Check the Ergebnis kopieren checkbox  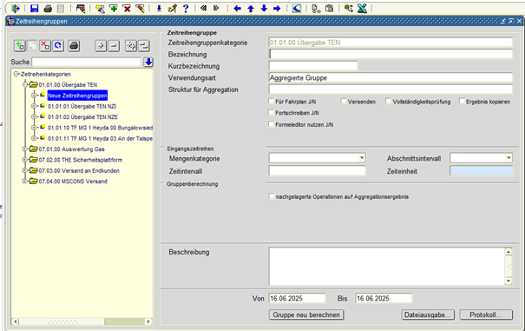(x=462, y=101)
